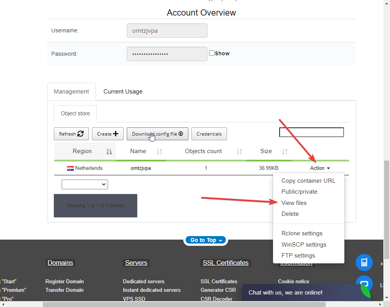Click the blue calculator floating icon

click(364, 263)
